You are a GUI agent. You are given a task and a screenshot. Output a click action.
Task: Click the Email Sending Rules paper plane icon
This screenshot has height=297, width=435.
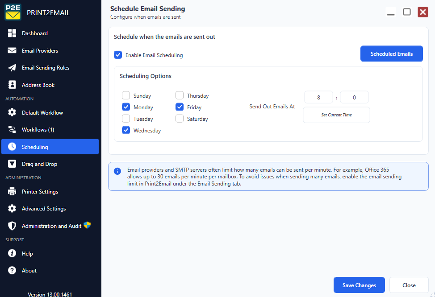[x=12, y=68]
